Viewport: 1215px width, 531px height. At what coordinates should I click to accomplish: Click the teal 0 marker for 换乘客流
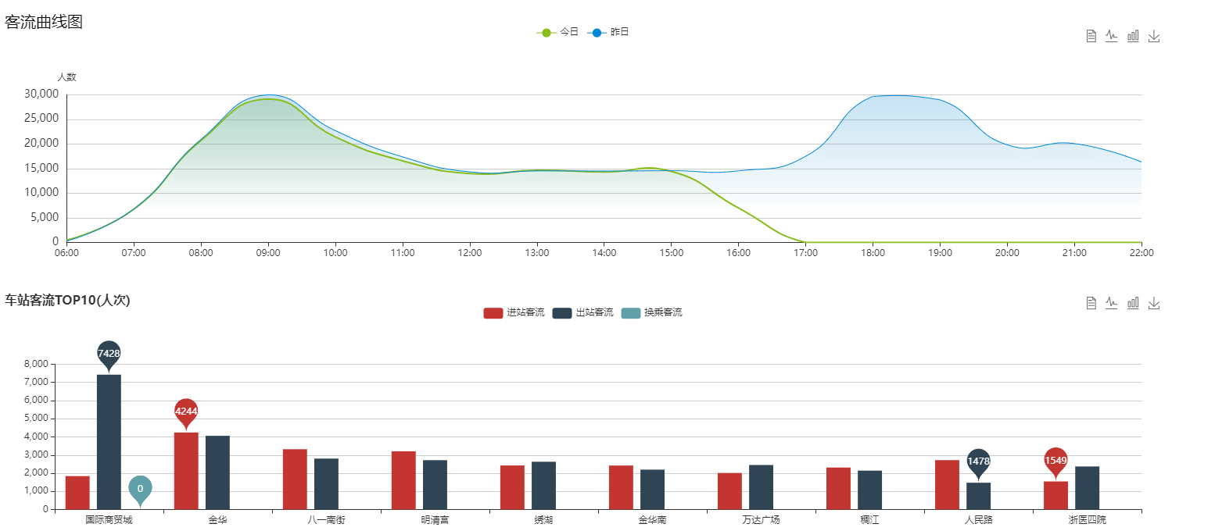tap(140, 489)
